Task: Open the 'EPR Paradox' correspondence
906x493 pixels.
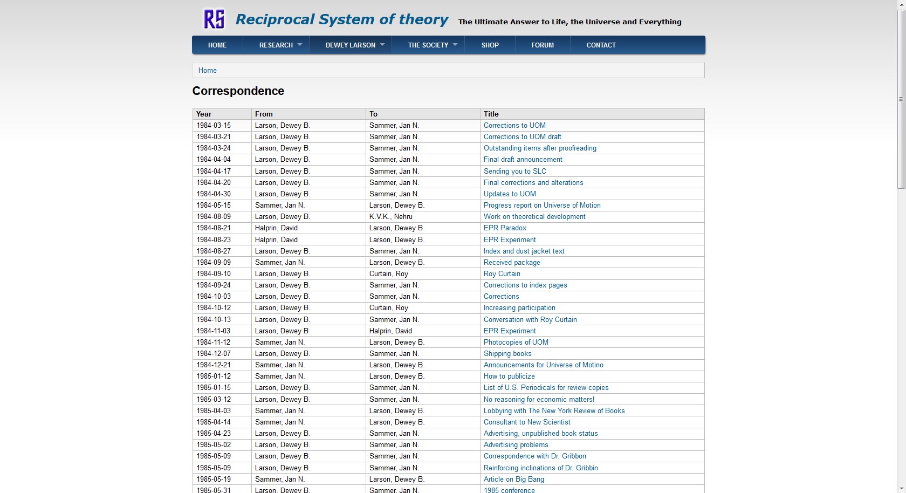Action: [505, 228]
